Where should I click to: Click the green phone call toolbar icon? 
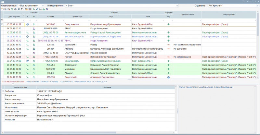click(x=34, y=9)
